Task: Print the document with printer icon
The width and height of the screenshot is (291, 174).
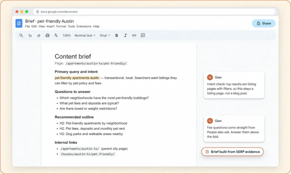Action: 47,35
